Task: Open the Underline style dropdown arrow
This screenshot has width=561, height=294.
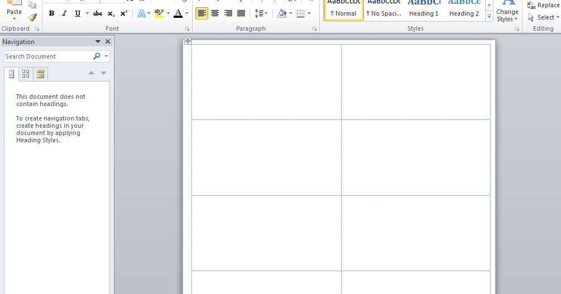Action: click(x=87, y=13)
